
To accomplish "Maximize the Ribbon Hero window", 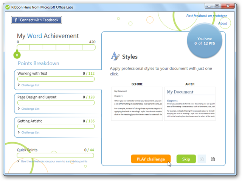I will coord(217,6).
